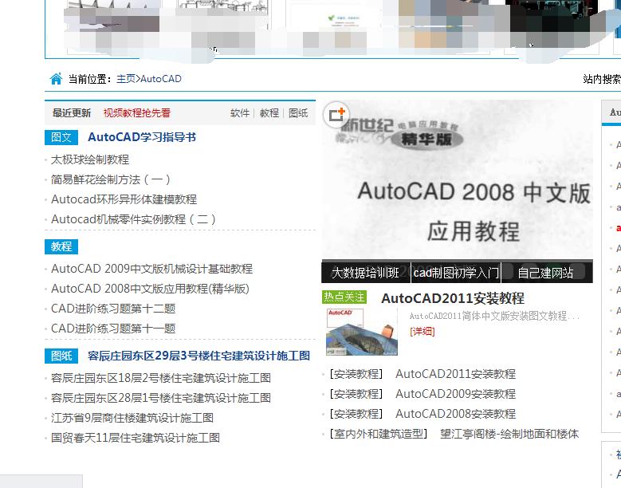
Task: Click [室内外和建筑造型] category tag
Action: (x=379, y=434)
